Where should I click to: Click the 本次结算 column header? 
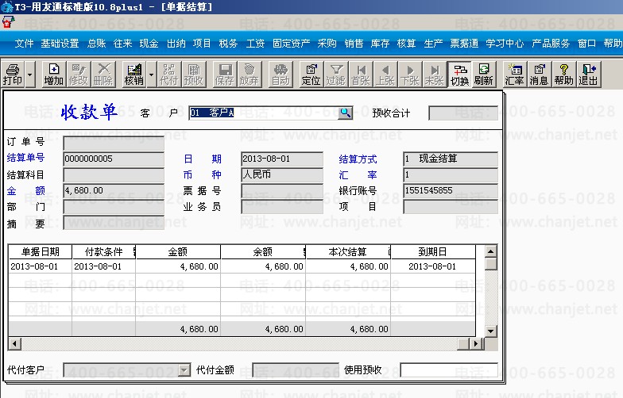[x=348, y=252]
